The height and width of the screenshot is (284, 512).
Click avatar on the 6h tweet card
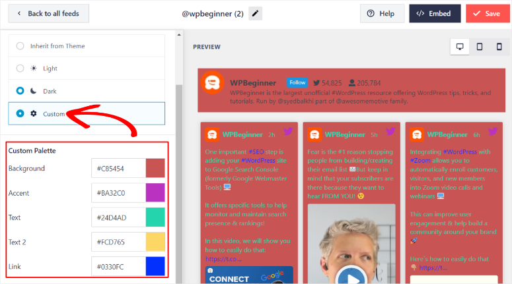[417, 134]
